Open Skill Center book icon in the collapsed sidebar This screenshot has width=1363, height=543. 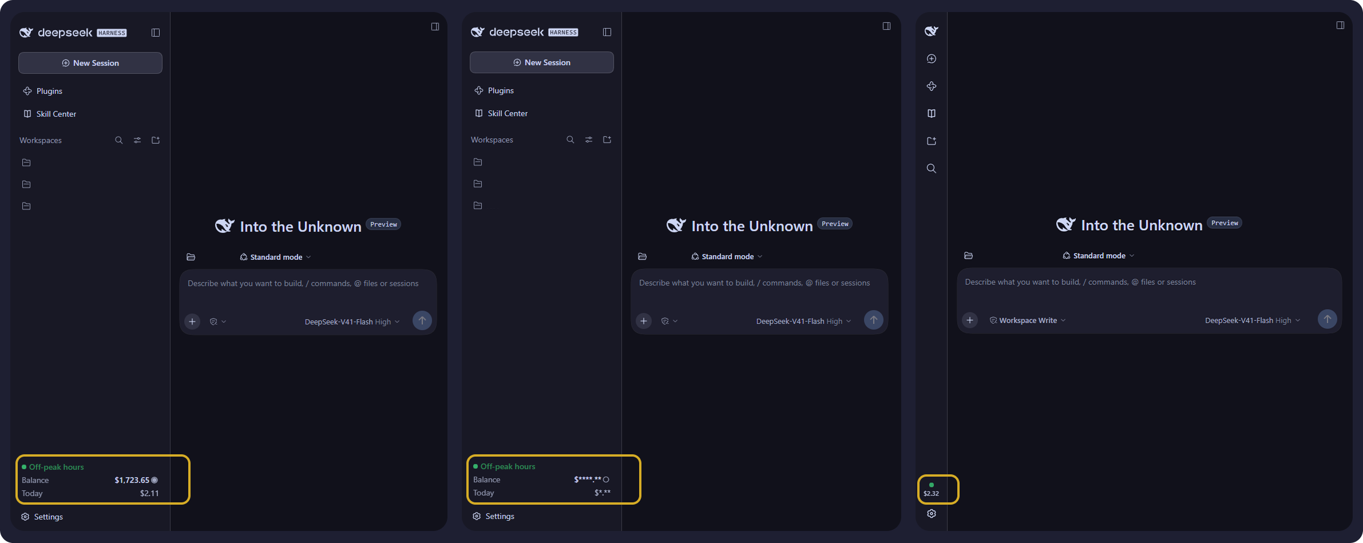[x=932, y=113]
